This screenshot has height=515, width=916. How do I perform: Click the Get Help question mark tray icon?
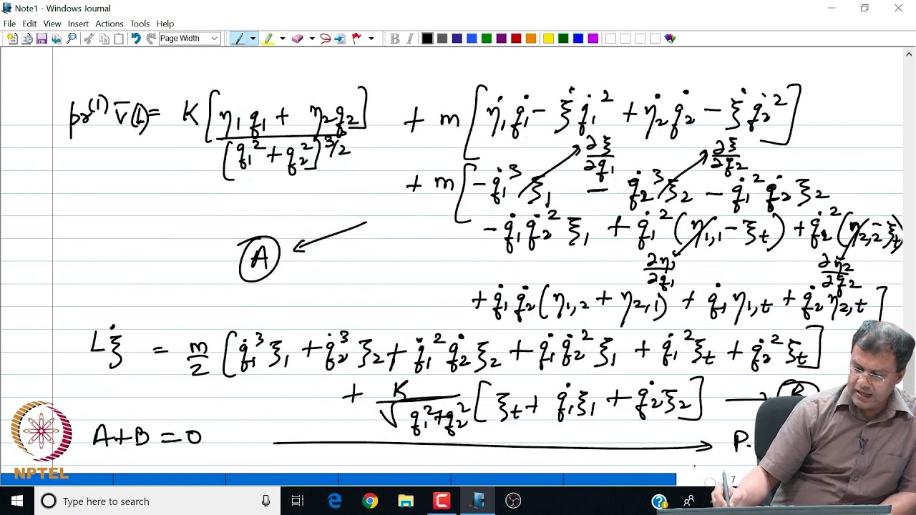(x=660, y=501)
